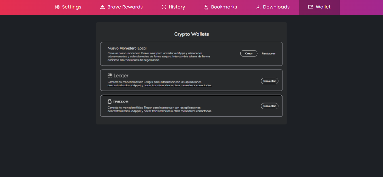
Task: Click the Trezor card description text
Action: point(159,109)
